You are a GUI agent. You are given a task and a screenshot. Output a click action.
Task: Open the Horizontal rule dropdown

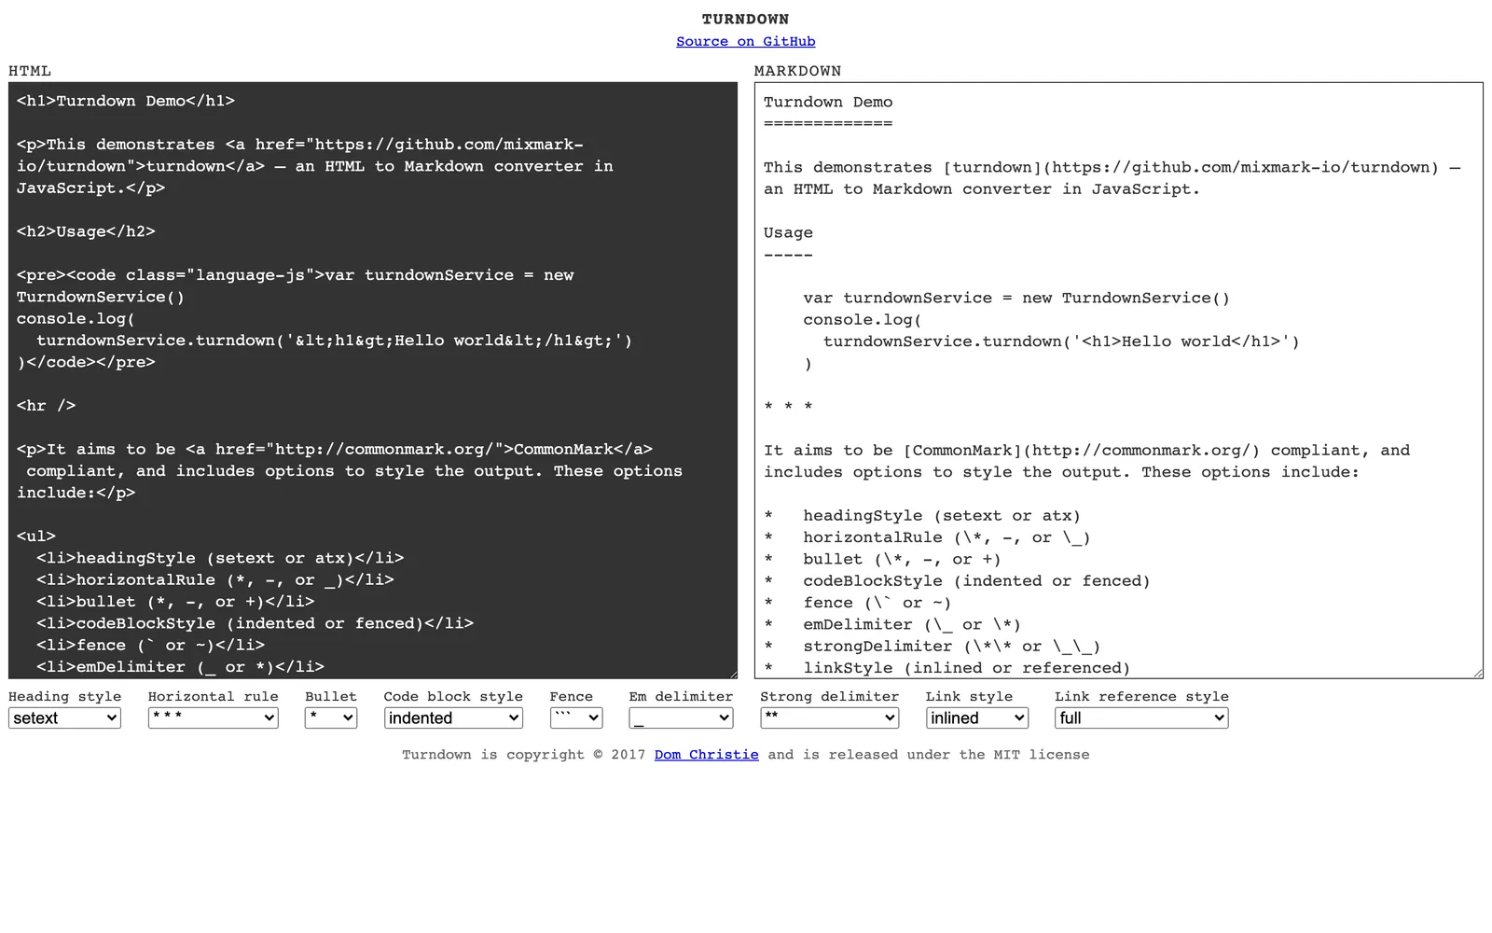[213, 717]
